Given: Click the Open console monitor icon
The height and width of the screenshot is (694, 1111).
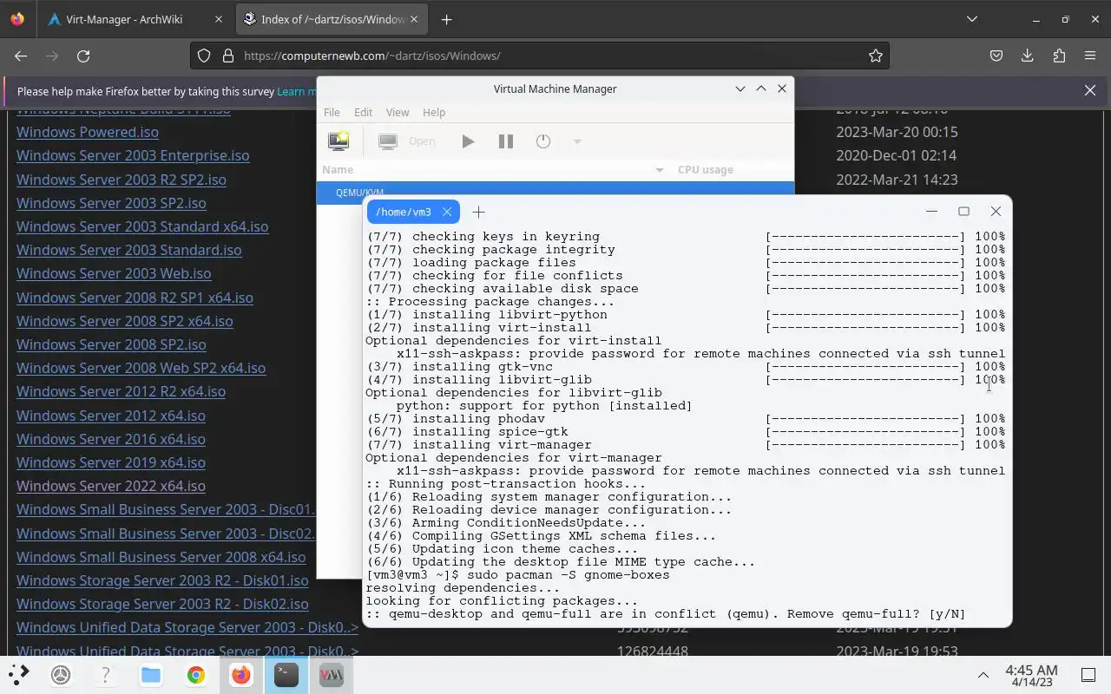Looking at the screenshot, I should click(x=388, y=141).
